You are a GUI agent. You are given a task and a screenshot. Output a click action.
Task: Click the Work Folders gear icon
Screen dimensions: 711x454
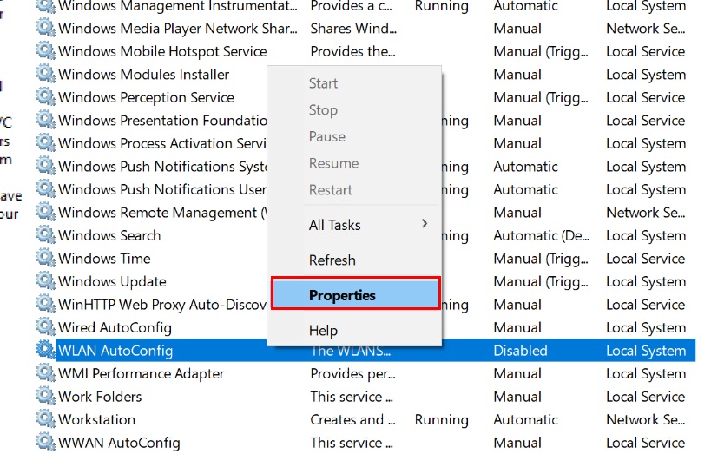(45, 397)
